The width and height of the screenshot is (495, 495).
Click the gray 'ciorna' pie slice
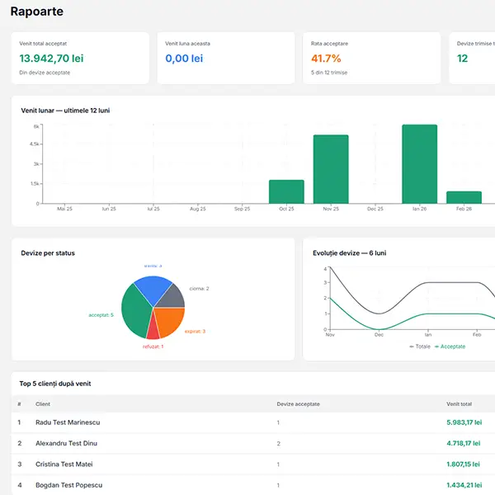pyautogui.click(x=173, y=298)
